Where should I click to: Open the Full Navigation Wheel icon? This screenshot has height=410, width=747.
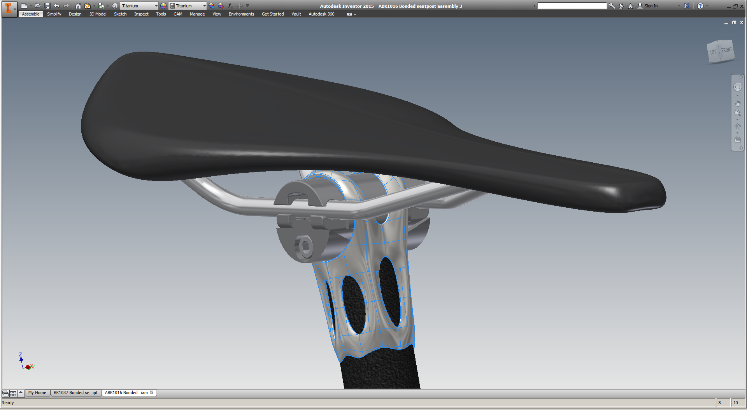pos(738,87)
